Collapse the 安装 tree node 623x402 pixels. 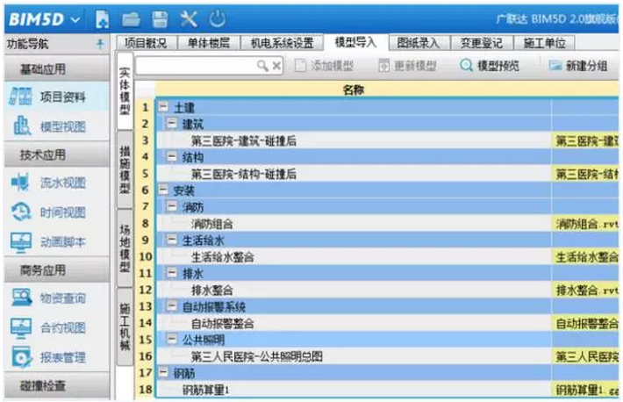pyautogui.click(x=164, y=190)
